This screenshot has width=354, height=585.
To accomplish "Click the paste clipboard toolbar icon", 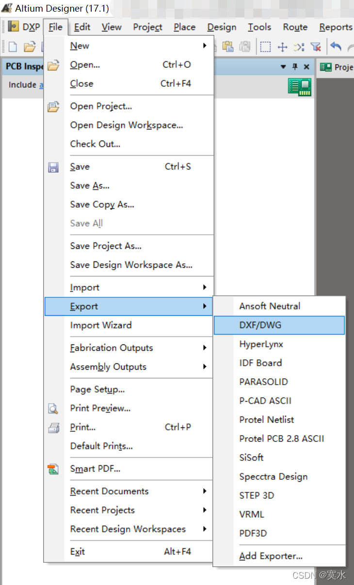I will [228, 47].
